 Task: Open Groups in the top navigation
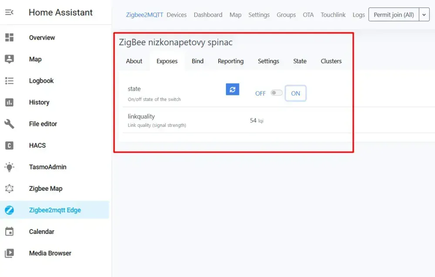point(286,15)
